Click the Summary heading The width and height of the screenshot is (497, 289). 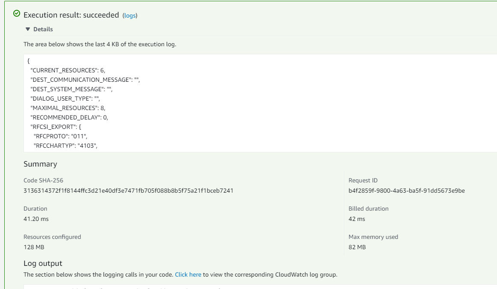coord(40,164)
